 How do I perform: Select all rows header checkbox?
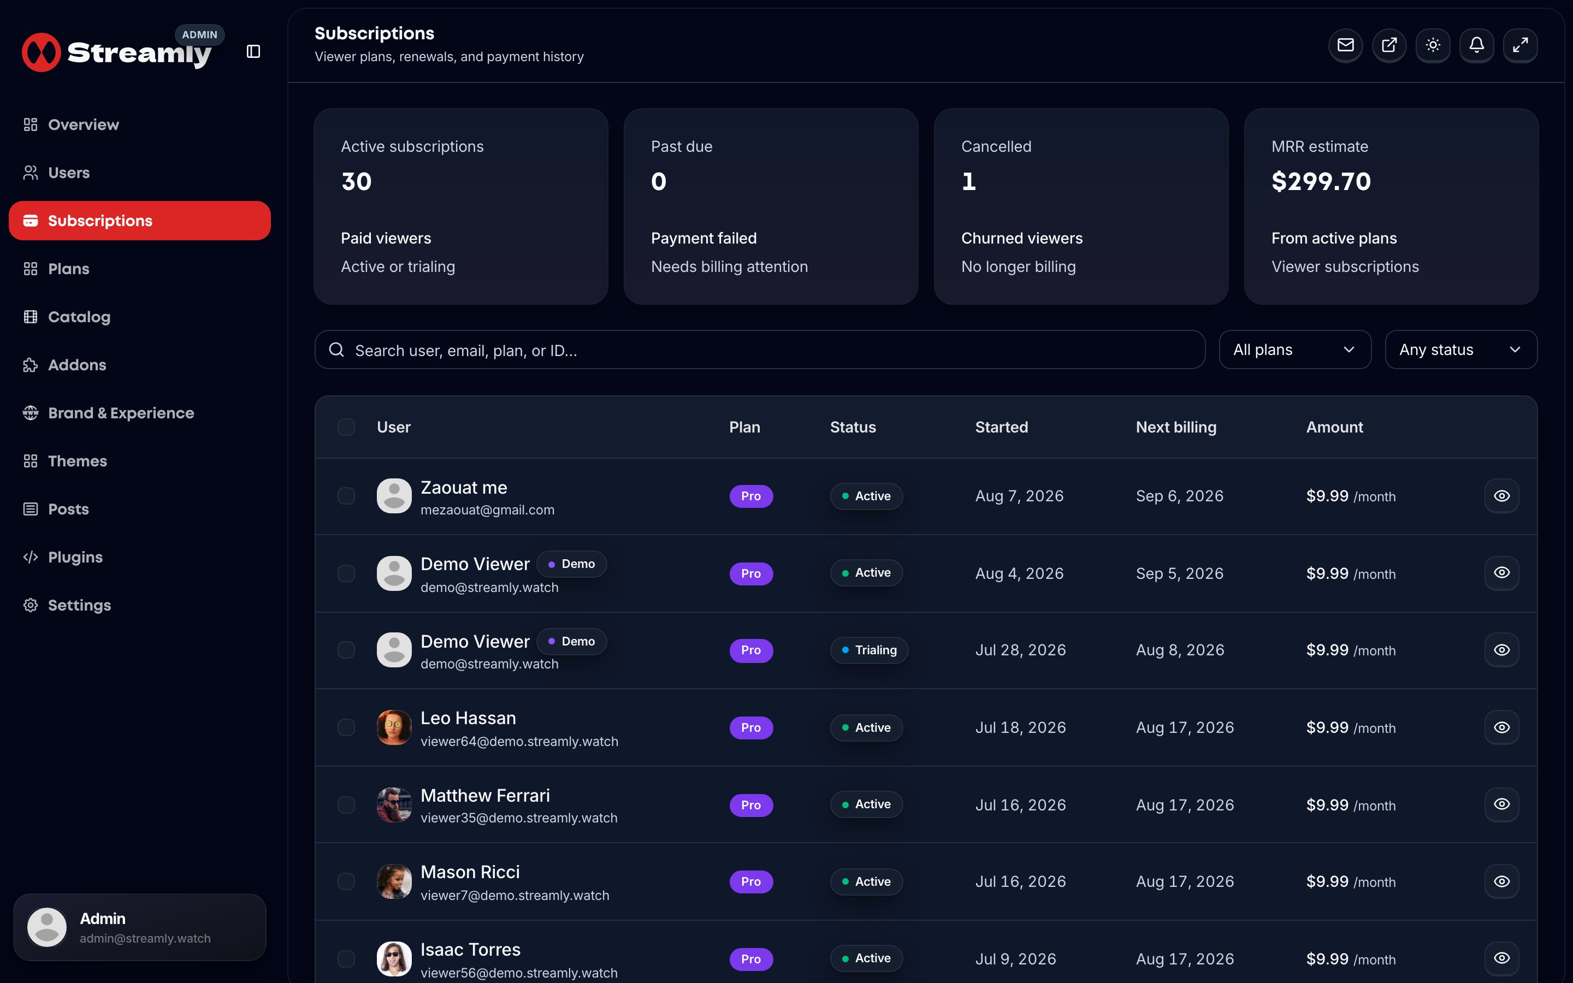tap(346, 427)
